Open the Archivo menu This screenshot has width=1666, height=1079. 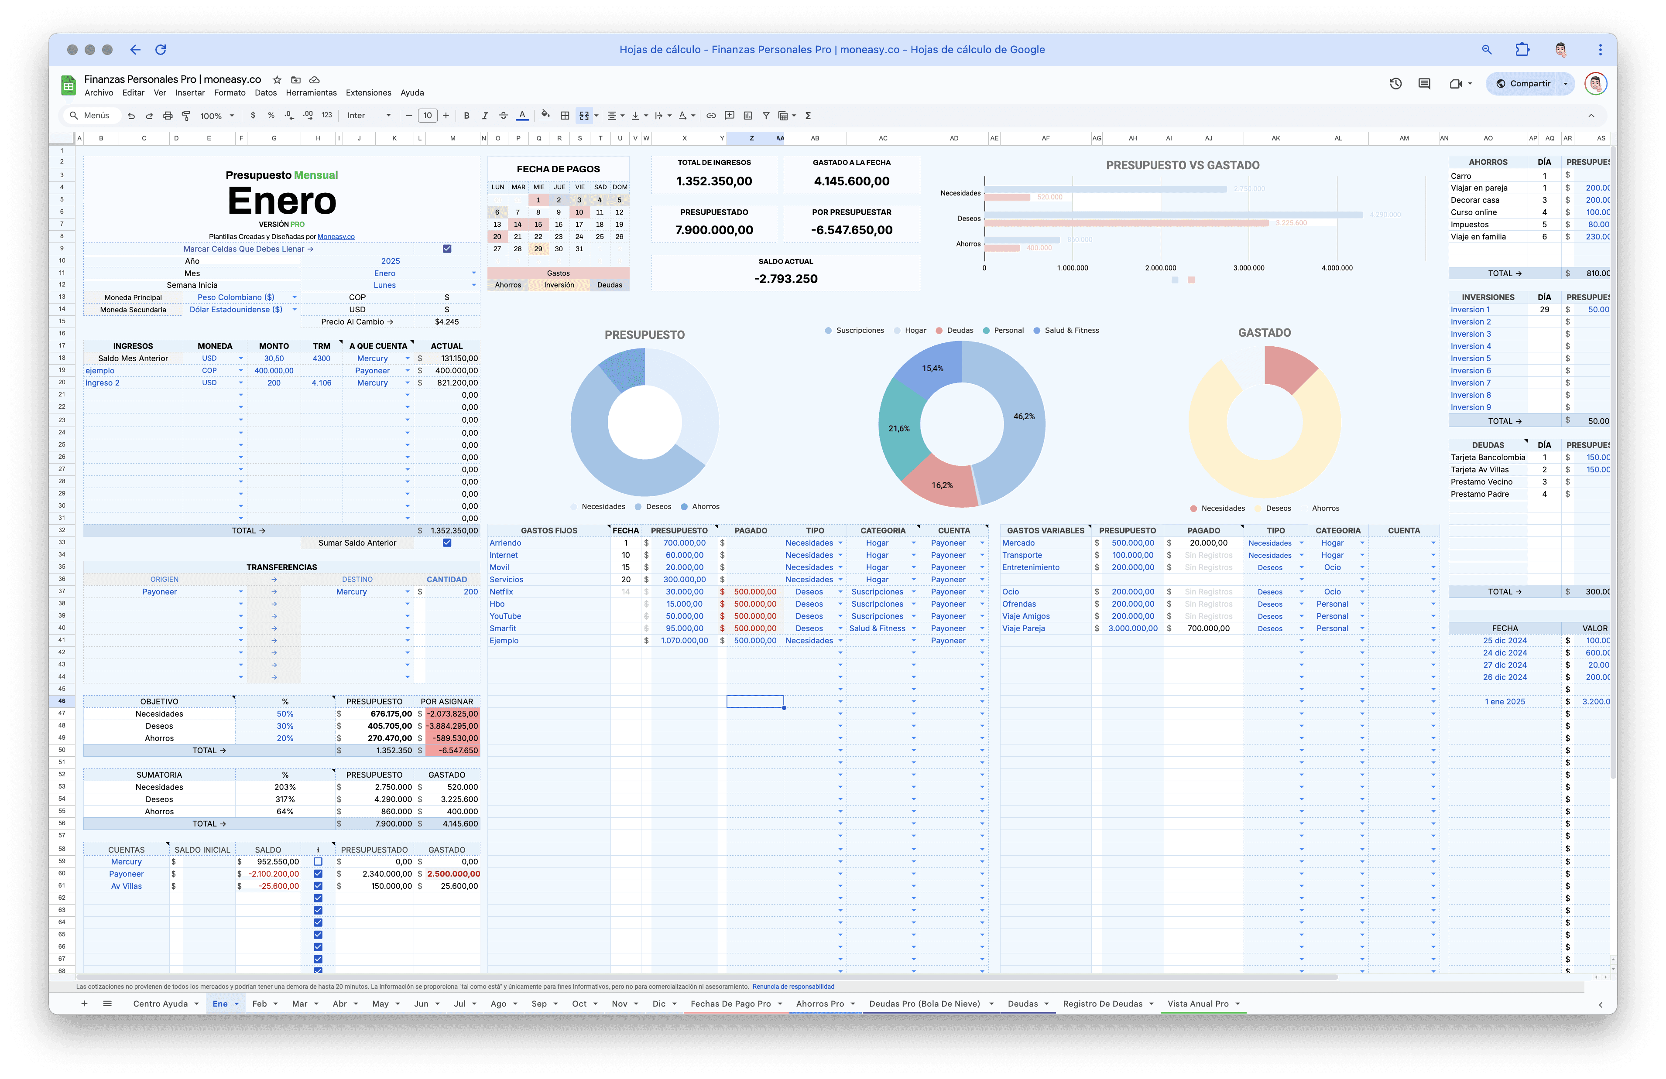pyautogui.click(x=99, y=93)
